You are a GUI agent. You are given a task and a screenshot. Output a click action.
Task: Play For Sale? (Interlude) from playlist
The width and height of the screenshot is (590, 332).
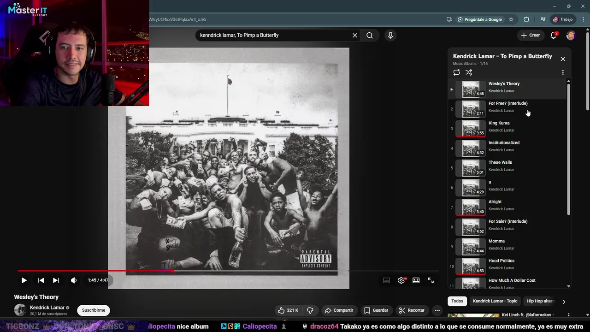click(507, 227)
